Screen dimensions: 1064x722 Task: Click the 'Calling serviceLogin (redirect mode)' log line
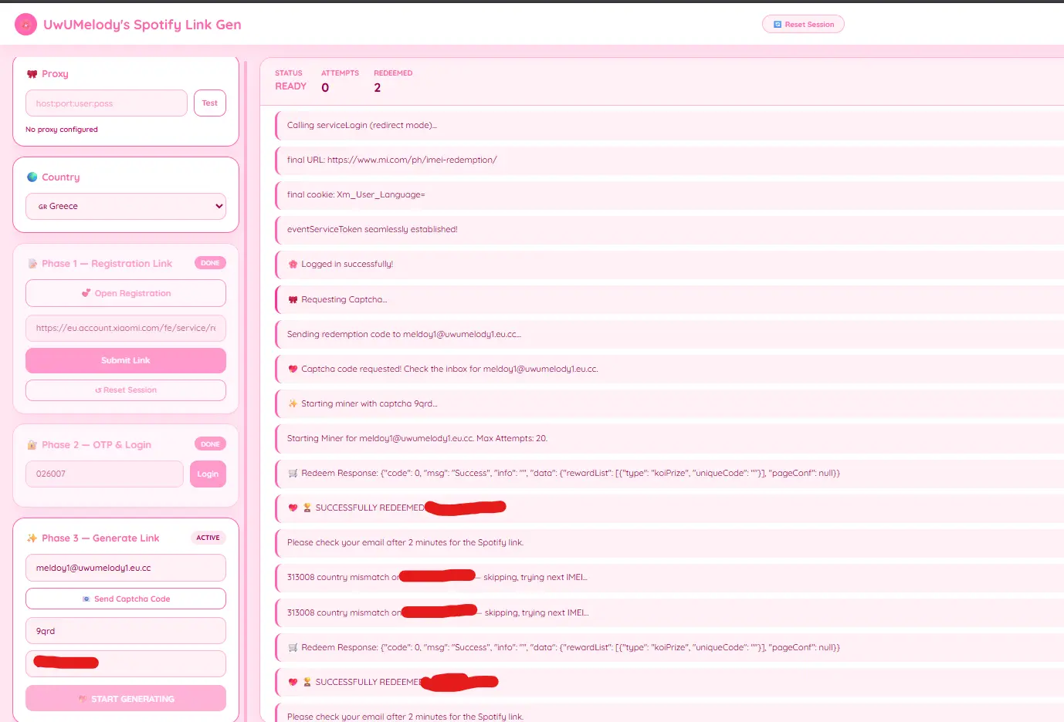(x=669, y=125)
